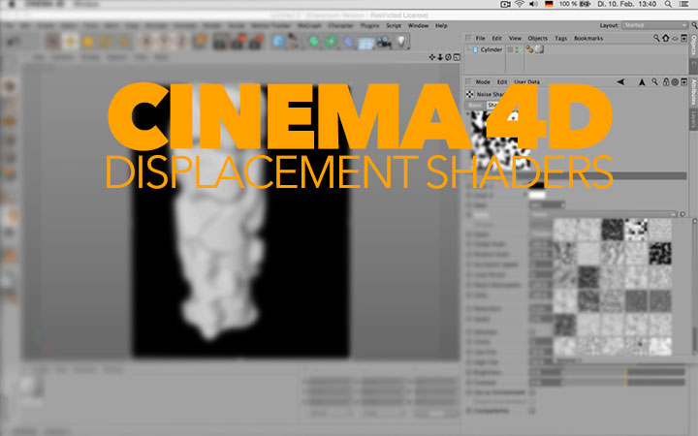Click the German flag input source icon
Viewport: 698px width, 436px height.
549,4
